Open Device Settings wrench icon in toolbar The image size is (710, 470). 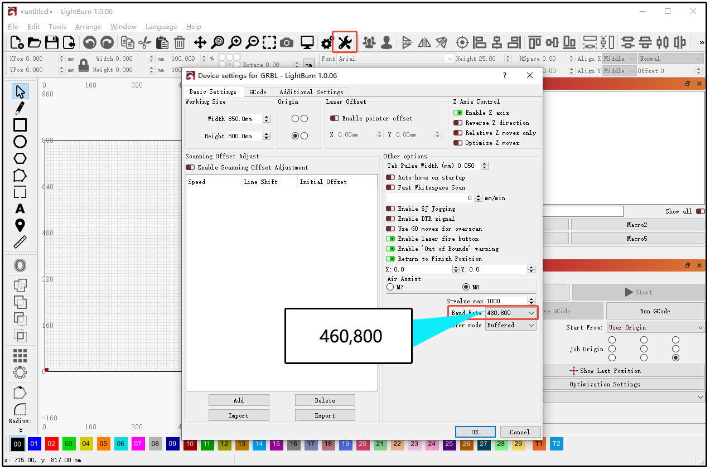coord(345,42)
